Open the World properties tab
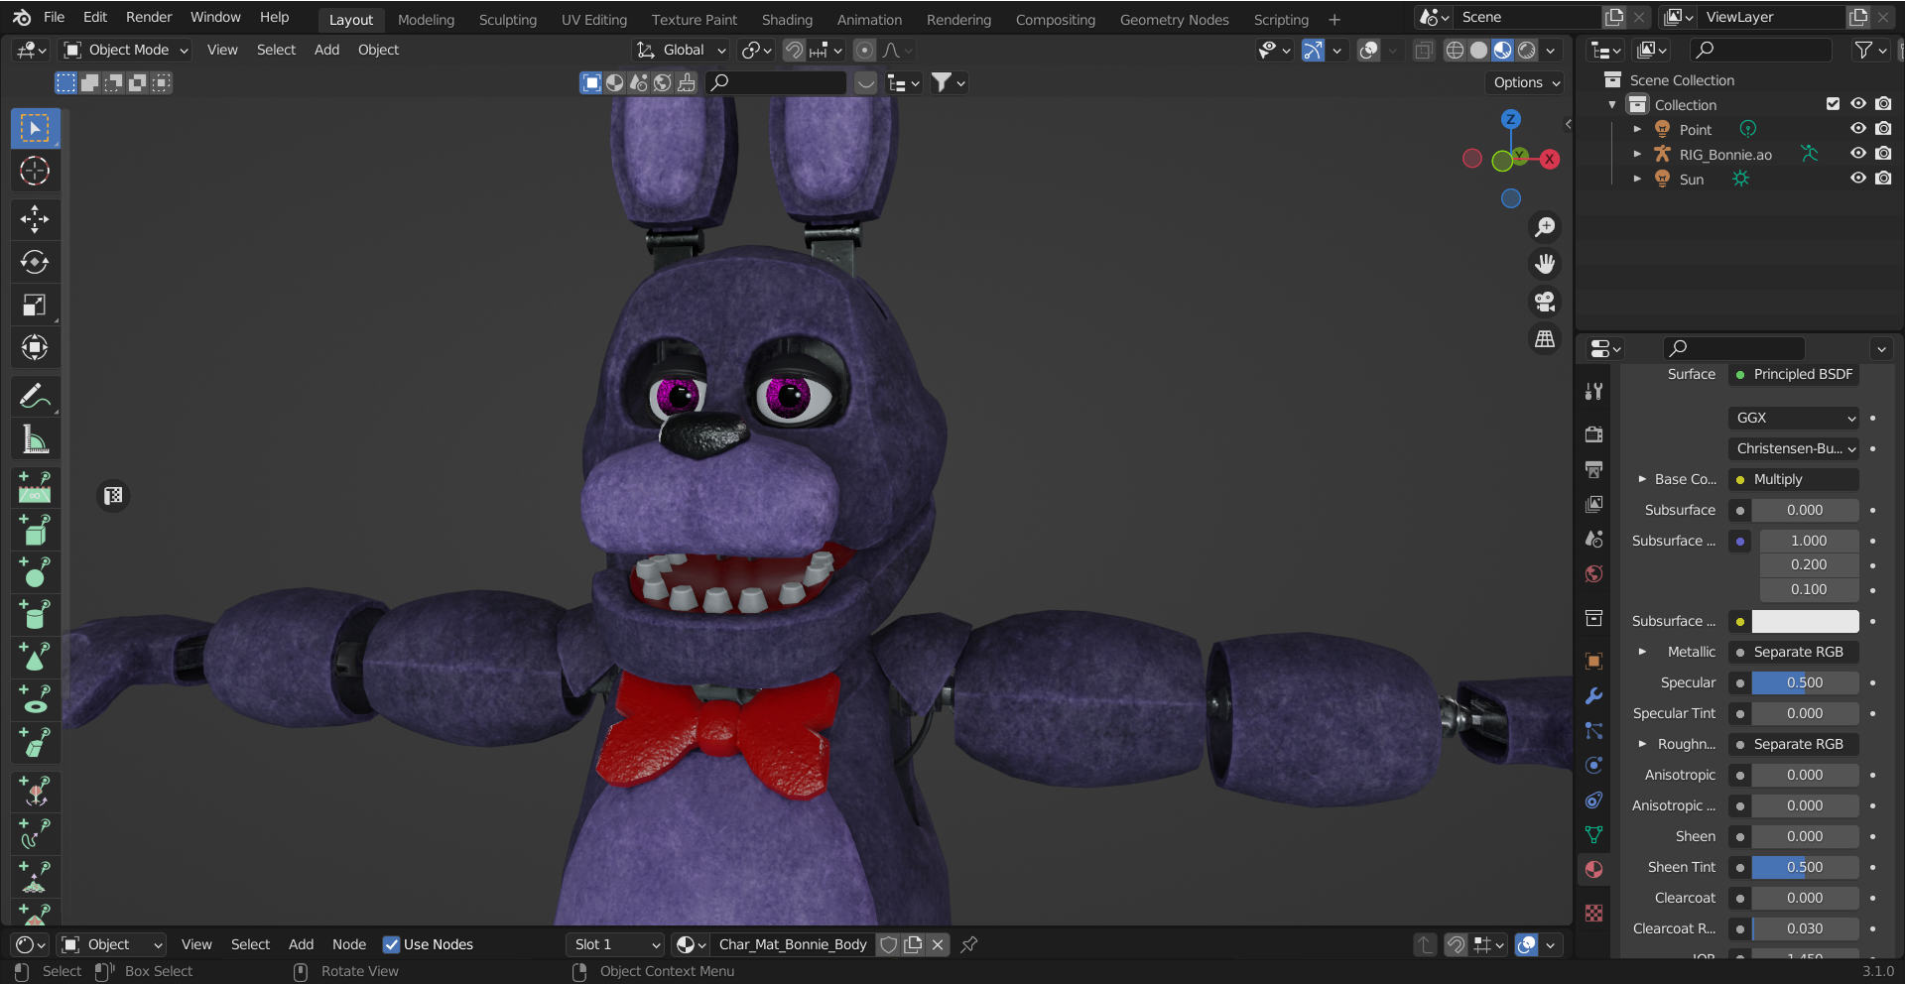This screenshot has height=984, width=1905. (1594, 574)
